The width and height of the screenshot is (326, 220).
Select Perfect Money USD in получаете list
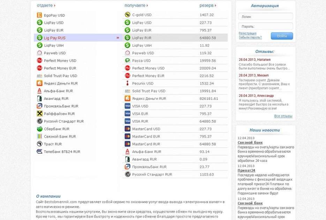[x=175, y=68]
